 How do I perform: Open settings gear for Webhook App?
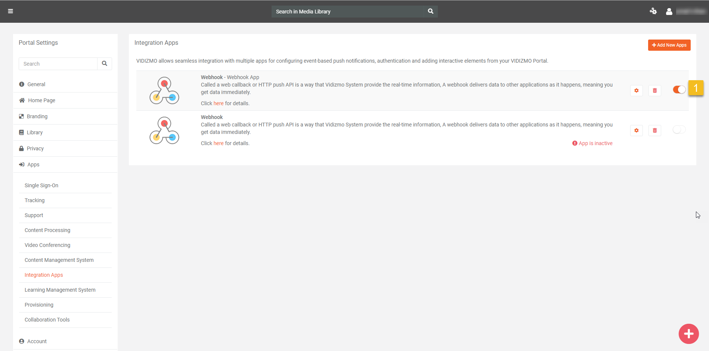(x=636, y=90)
